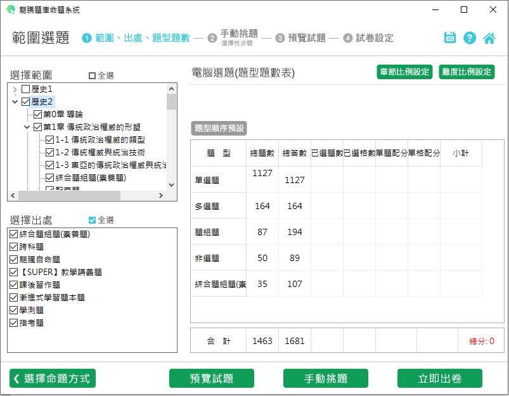Click 總分: 0 label

tap(482, 341)
